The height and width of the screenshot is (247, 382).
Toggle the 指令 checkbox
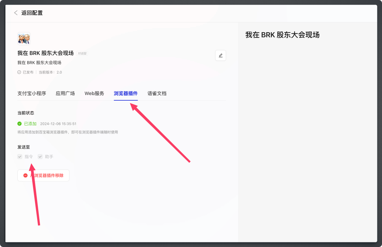point(20,157)
